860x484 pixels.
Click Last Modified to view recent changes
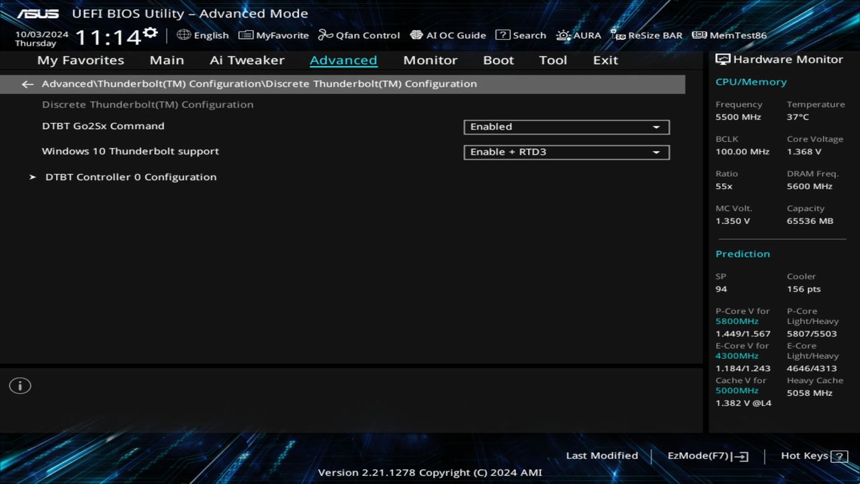(x=601, y=455)
